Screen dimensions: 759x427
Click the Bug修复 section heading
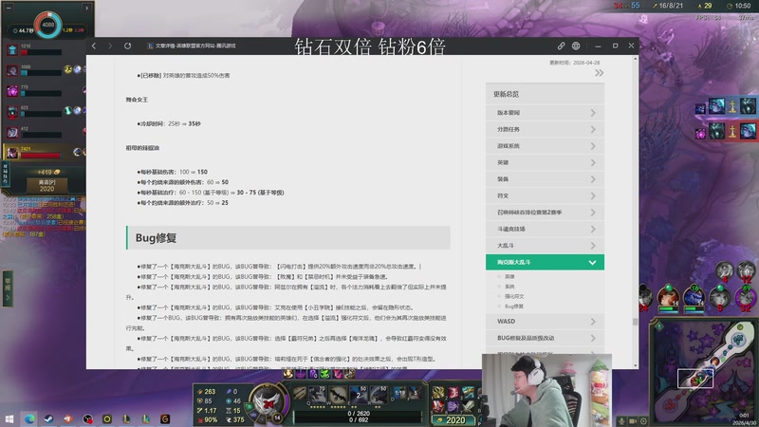point(288,238)
